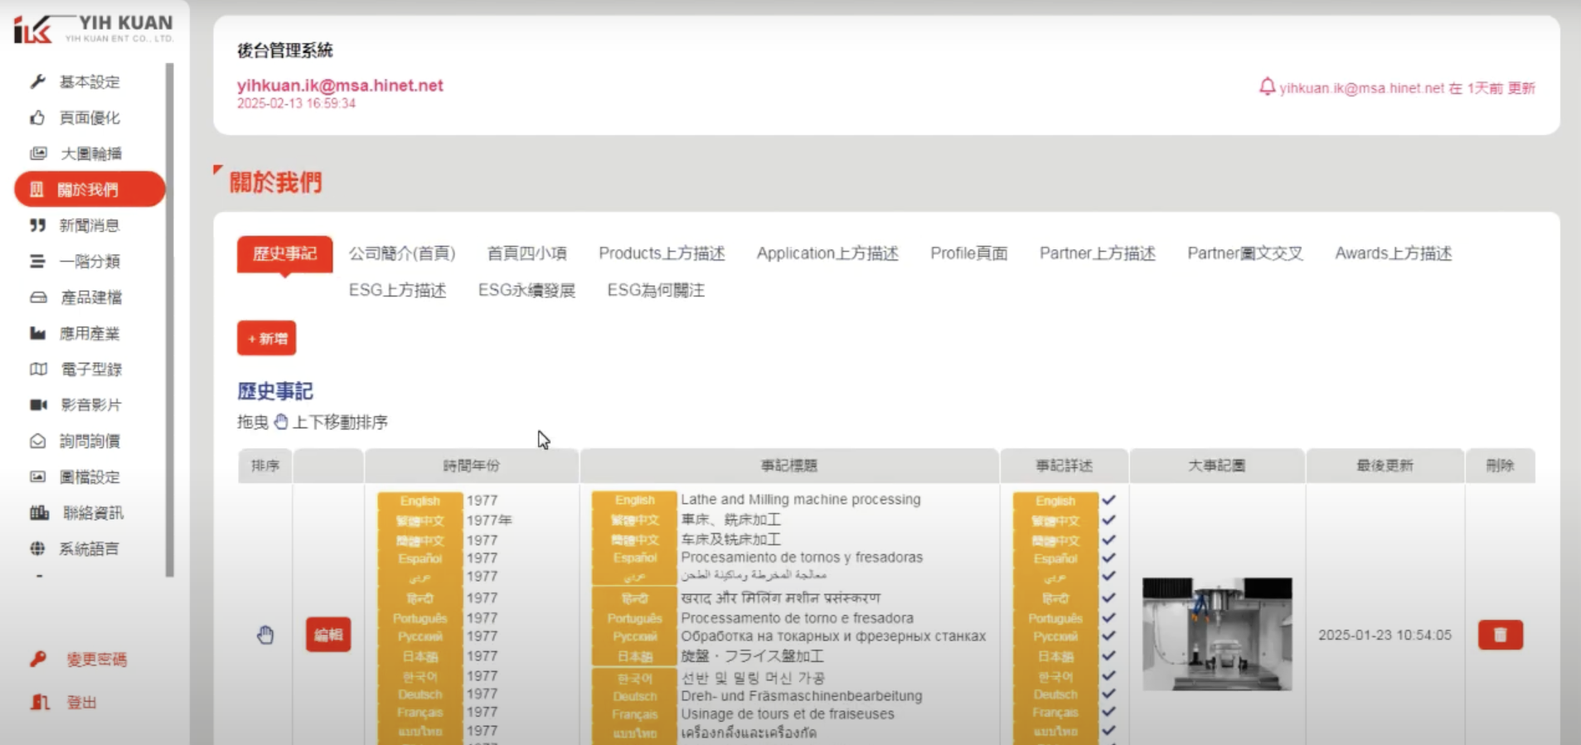
Task: Toggle the English 事記詳述 checkmark
Action: coord(1108,501)
